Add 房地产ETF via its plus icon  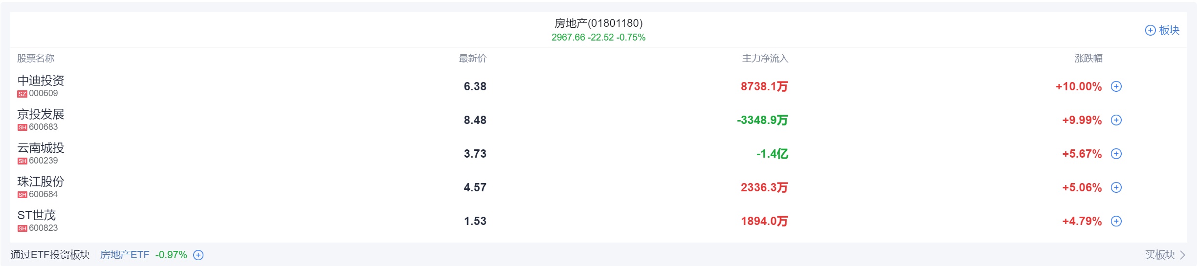click(198, 255)
